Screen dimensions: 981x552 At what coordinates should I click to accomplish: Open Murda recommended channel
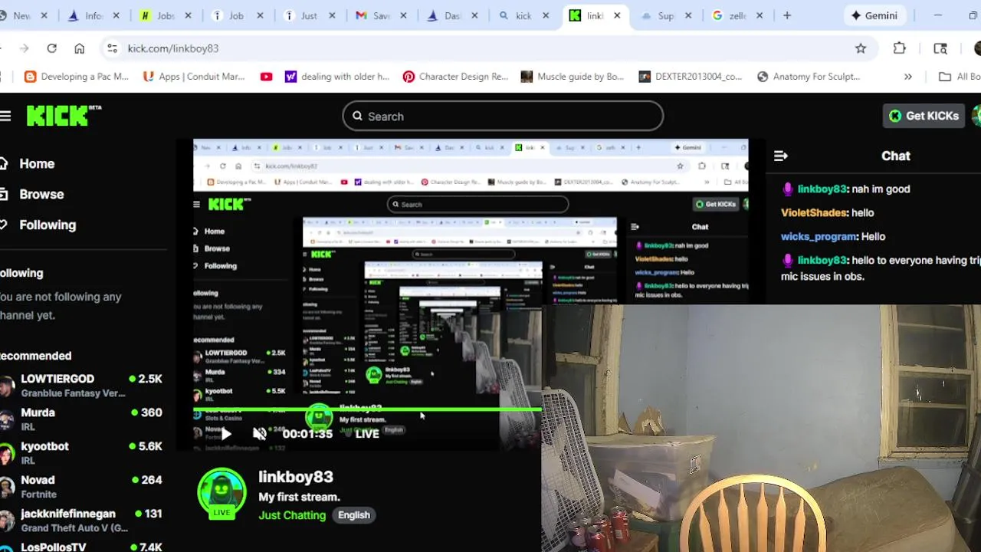81,419
